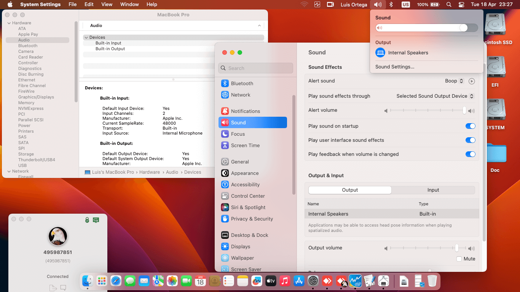Open Bluetooth in the System Settings sidebar
Image resolution: width=520 pixels, height=292 pixels.
click(252, 83)
